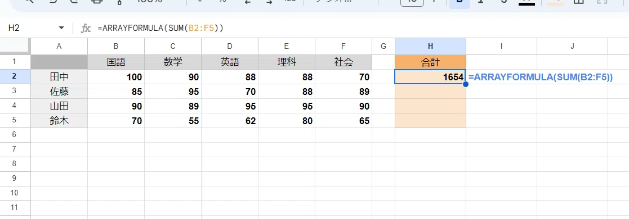Click 山田's 数学 score 89
The image size is (629, 219).
click(x=173, y=106)
